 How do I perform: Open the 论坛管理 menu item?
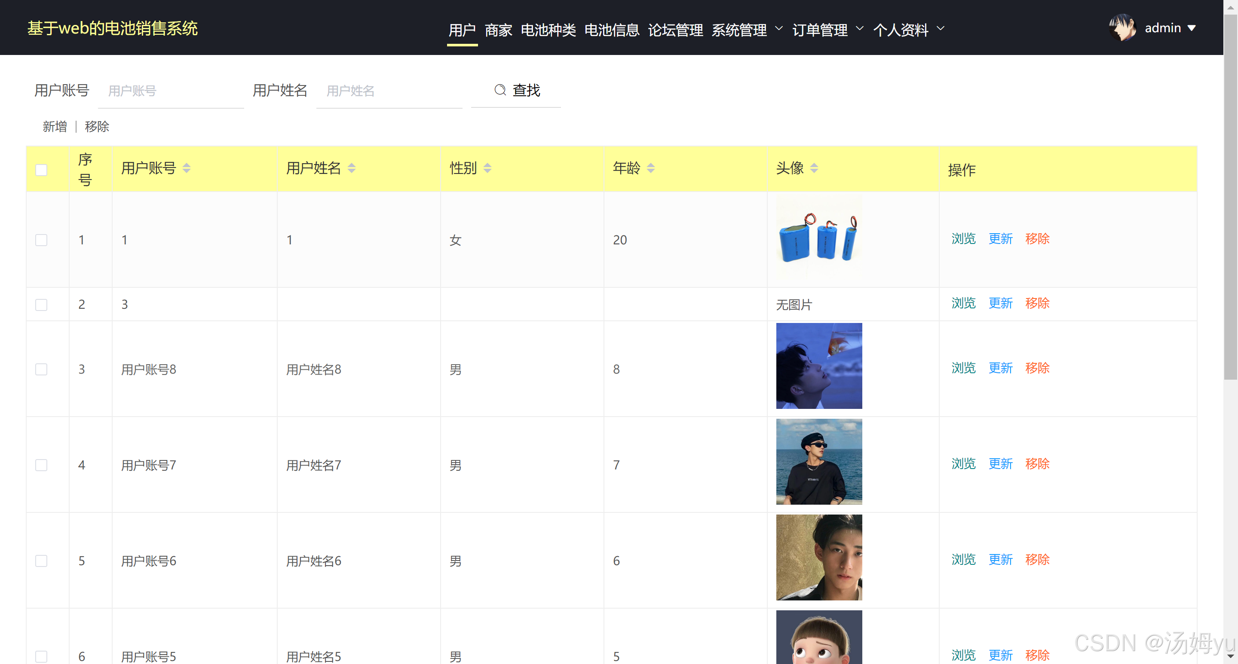pos(675,30)
